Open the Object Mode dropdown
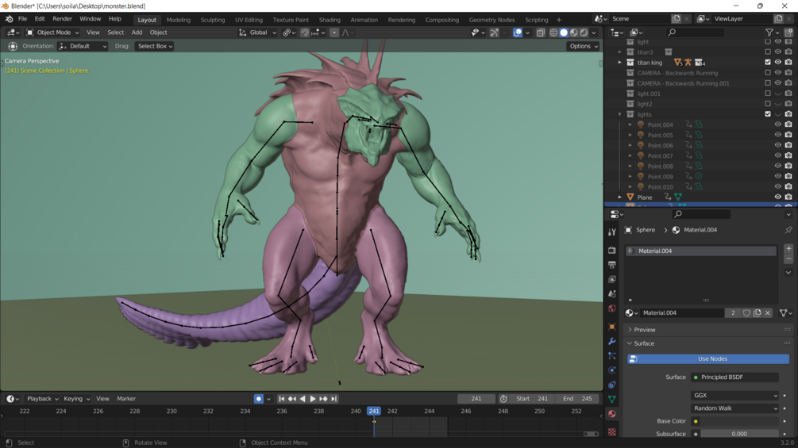Screen dimensions: 798x448 pos(53,33)
